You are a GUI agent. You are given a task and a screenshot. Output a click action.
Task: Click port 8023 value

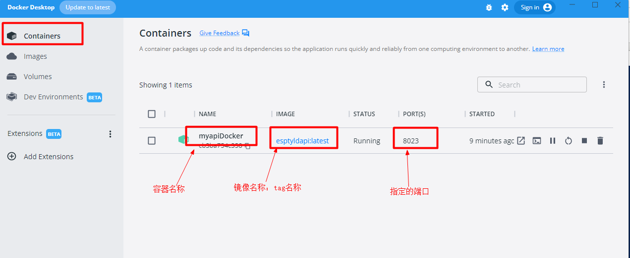tap(411, 141)
